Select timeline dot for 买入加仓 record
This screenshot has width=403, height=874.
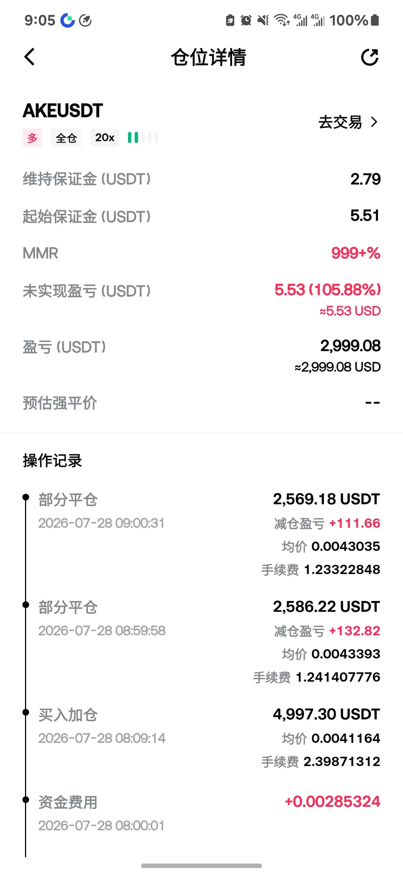tap(26, 712)
